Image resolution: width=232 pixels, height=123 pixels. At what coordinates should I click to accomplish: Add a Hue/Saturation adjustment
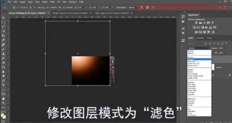194,27
